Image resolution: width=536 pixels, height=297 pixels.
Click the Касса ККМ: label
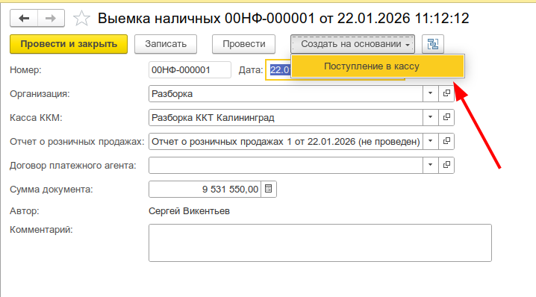point(36,118)
